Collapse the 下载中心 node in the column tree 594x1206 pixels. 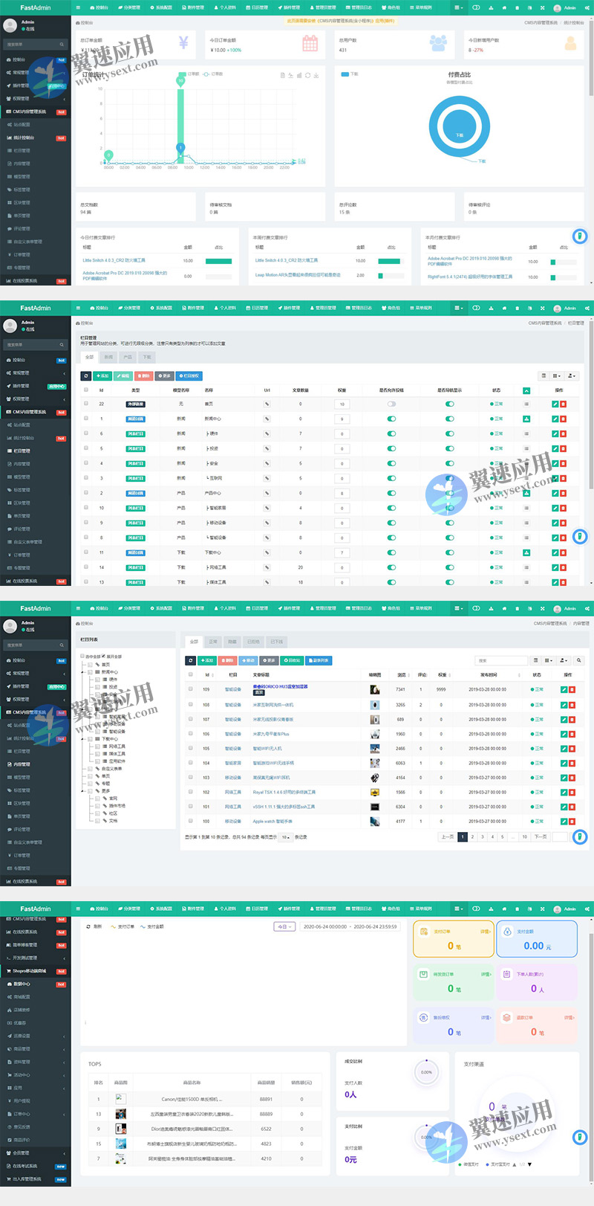[x=84, y=738]
